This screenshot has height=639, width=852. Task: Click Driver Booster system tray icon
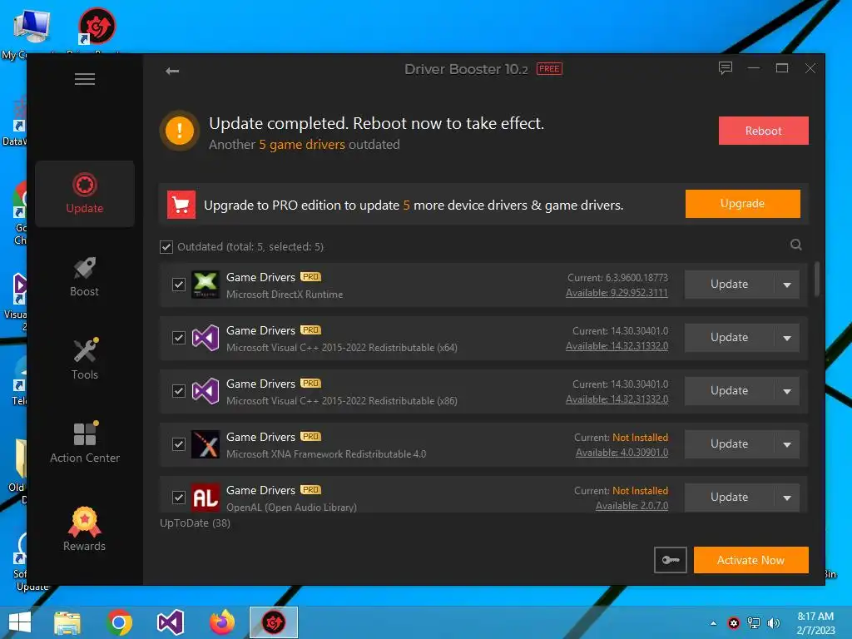[734, 622]
